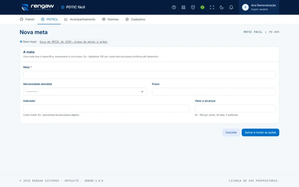Click hint 'Como medir. Ex.: percentual'
The width and height of the screenshot is (299, 187).
point(51,115)
